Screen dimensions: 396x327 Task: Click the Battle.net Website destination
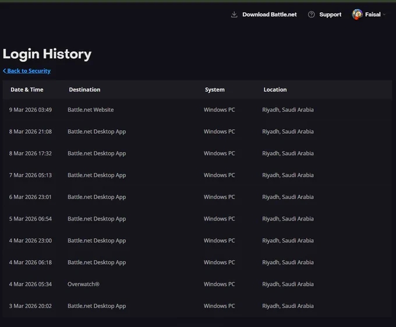pyautogui.click(x=91, y=110)
